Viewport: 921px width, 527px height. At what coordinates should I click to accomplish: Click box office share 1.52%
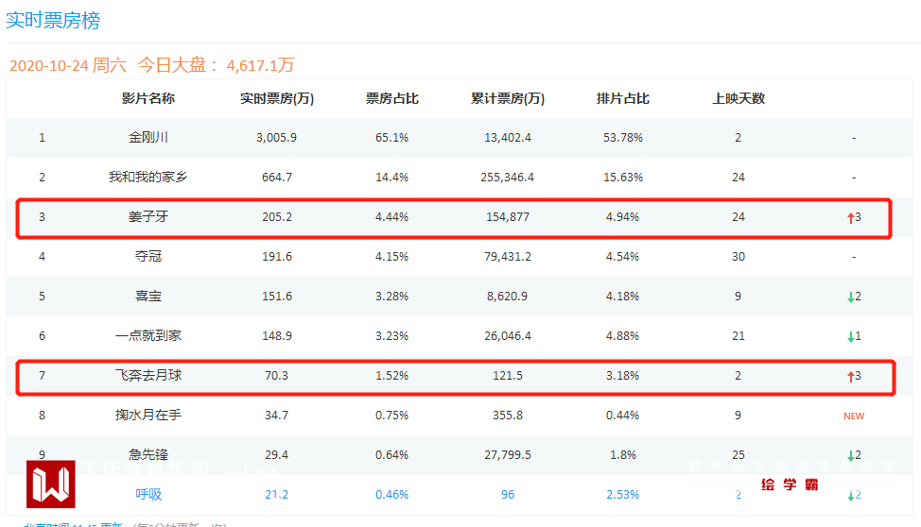coord(391,375)
